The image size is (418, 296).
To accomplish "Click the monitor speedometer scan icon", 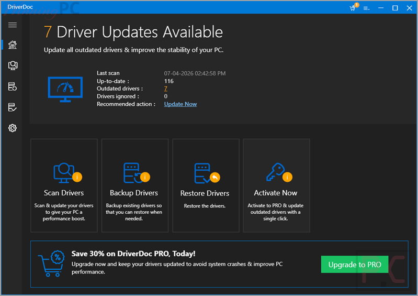I will tap(65, 90).
